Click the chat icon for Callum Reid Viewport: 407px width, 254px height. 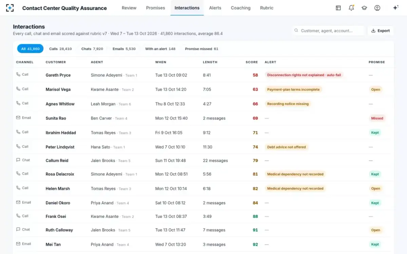(x=18, y=160)
